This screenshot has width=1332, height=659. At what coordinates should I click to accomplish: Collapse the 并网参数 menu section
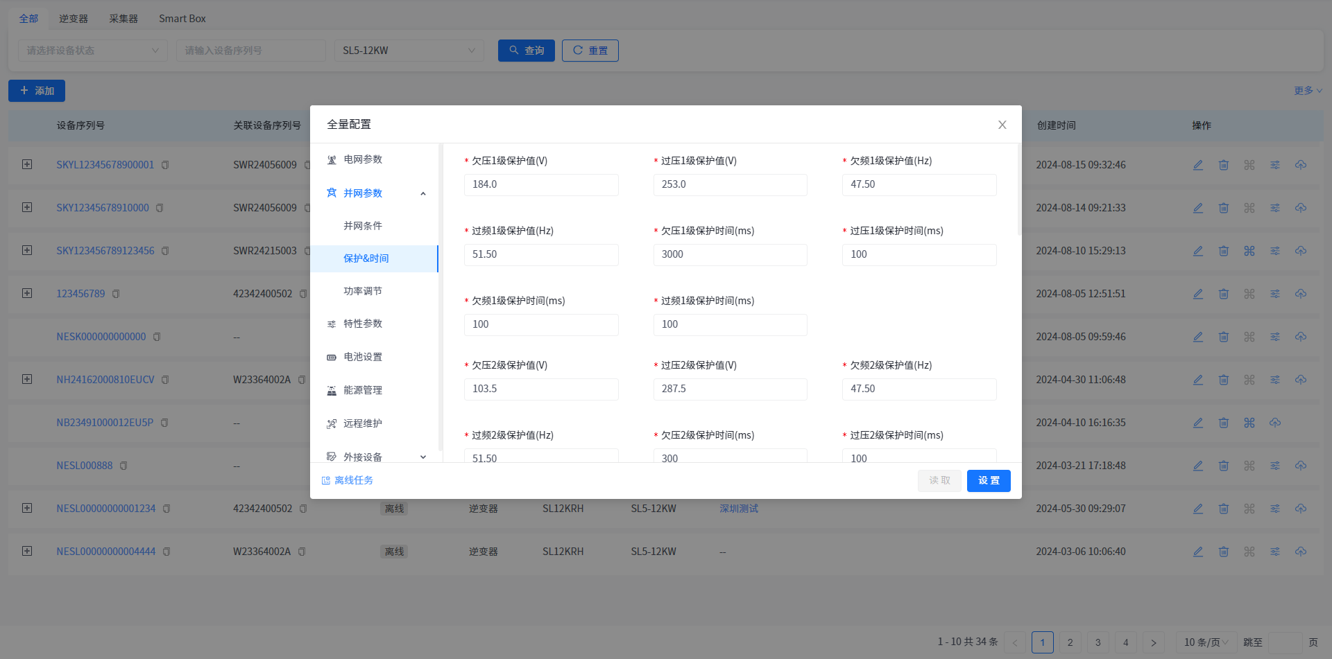[423, 193]
